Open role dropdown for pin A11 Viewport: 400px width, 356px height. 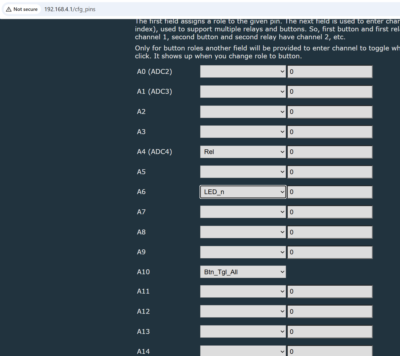tap(243, 291)
